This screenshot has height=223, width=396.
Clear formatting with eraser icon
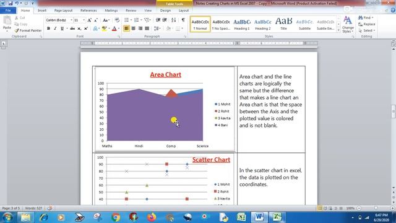tap(117, 20)
